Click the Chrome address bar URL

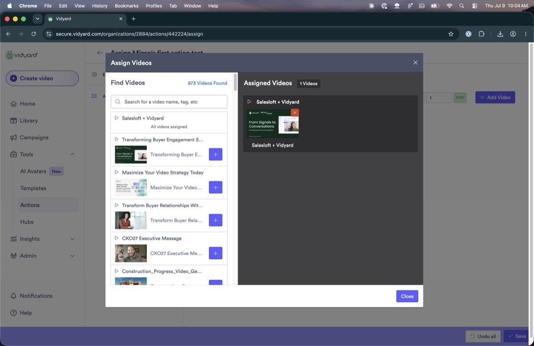(x=129, y=34)
